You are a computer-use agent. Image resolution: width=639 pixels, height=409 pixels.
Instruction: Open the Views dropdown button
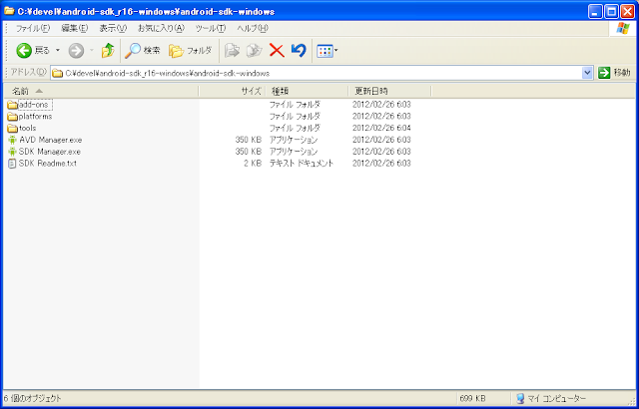[327, 51]
